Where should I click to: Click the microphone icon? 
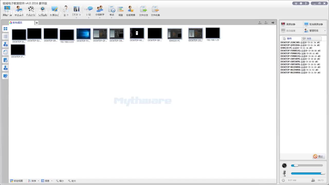click(x=284, y=173)
